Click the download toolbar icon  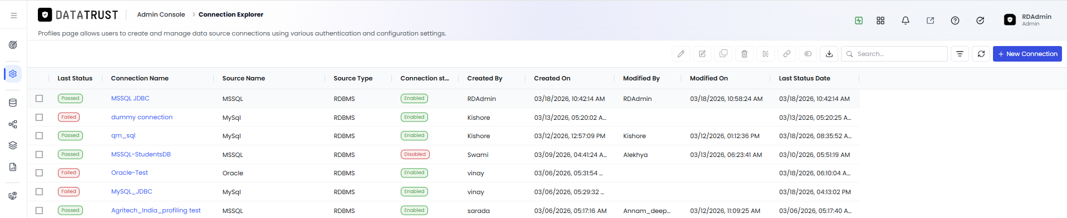(829, 54)
